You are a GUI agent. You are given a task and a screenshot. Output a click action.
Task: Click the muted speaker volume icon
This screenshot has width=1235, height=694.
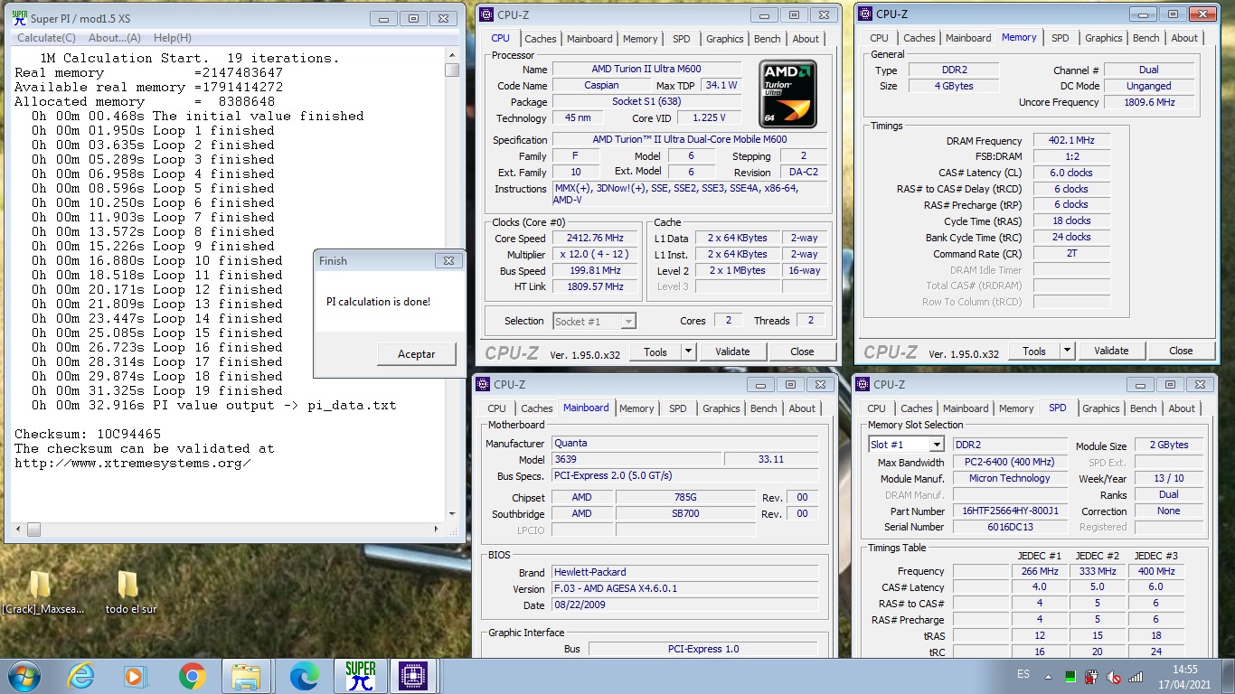coord(1114,676)
